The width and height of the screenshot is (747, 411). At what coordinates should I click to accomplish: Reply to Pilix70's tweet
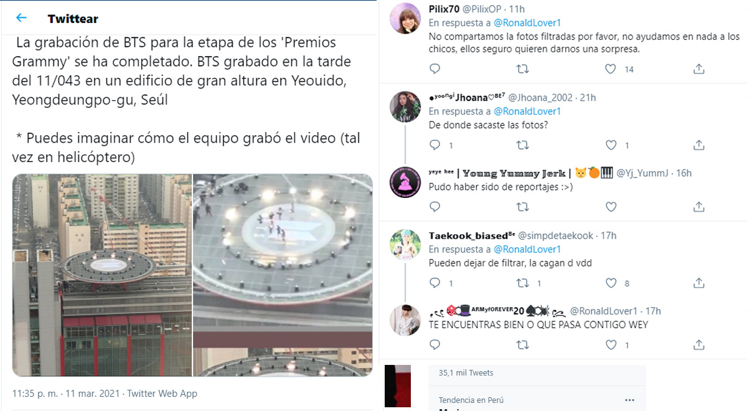click(435, 68)
